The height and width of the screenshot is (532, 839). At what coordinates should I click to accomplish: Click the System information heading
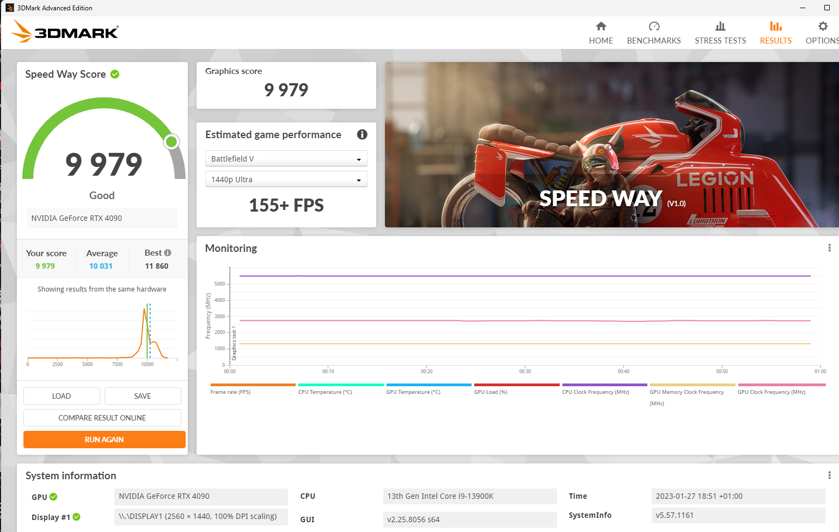tap(71, 475)
